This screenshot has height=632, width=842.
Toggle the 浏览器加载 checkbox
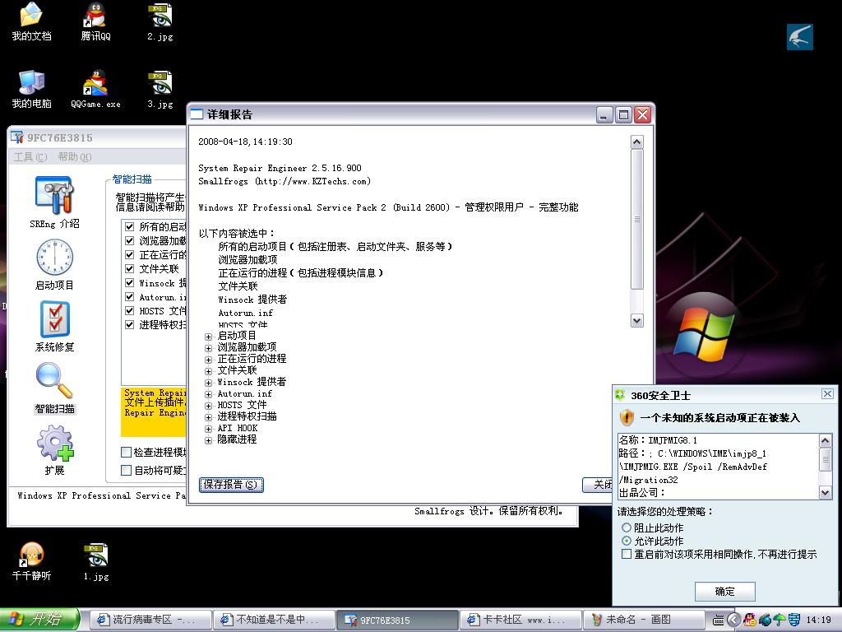(129, 240)
